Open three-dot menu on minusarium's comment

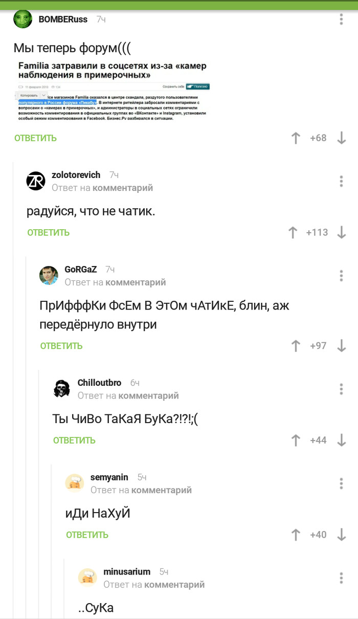341,578
